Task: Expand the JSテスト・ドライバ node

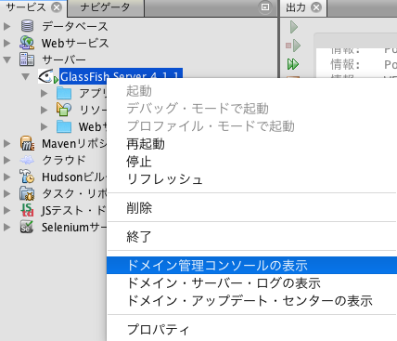Action: [x=6, y=210]
